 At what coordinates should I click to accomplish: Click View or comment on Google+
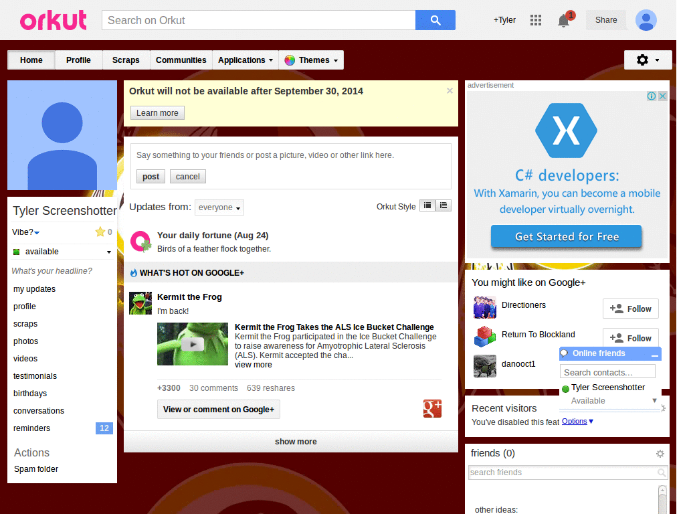(x=219, y=410)
